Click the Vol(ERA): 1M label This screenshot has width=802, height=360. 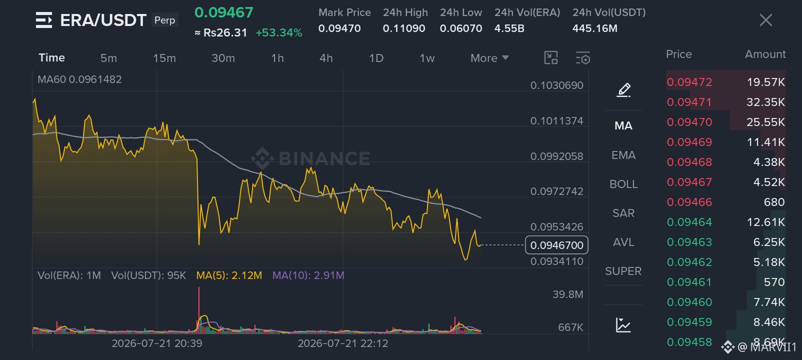point(69,275)
